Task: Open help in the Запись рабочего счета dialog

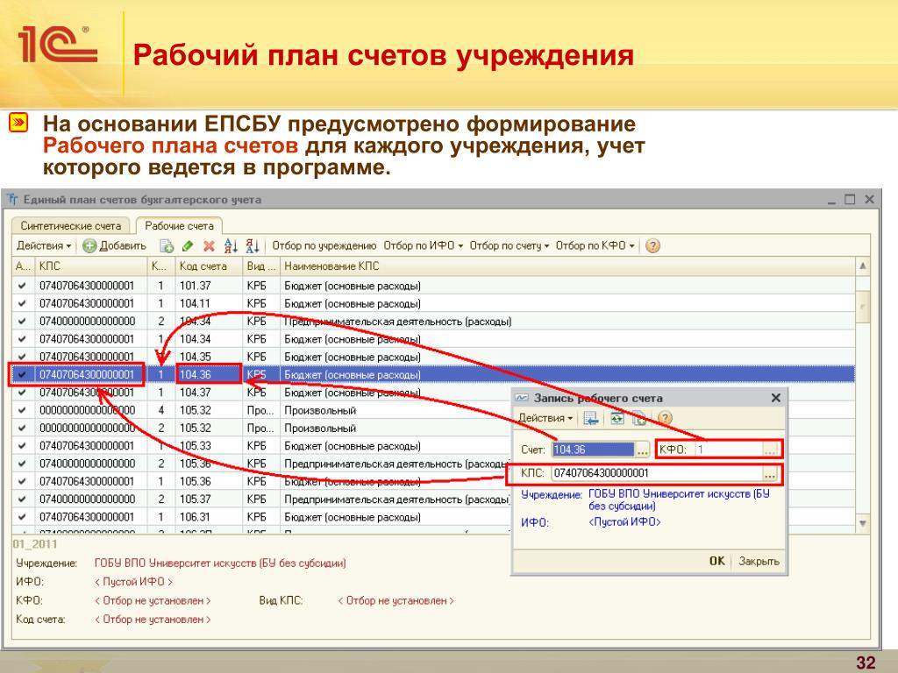Action: click(x=665, y=419)
